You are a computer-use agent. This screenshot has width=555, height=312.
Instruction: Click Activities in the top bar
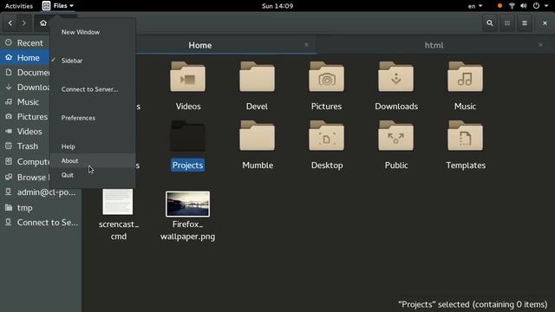tap(19, 6)
